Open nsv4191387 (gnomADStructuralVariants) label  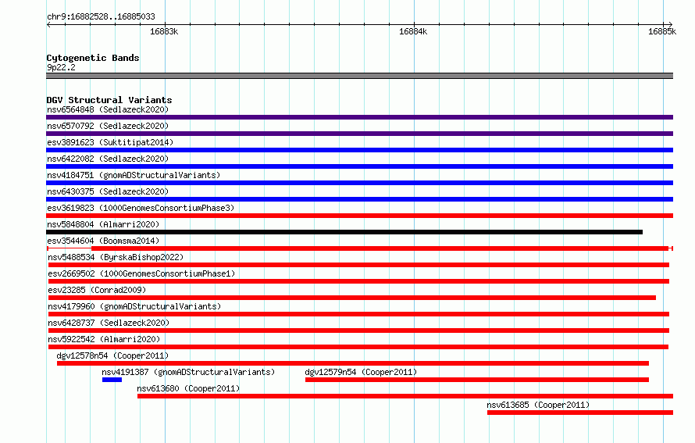coord(188,372)
